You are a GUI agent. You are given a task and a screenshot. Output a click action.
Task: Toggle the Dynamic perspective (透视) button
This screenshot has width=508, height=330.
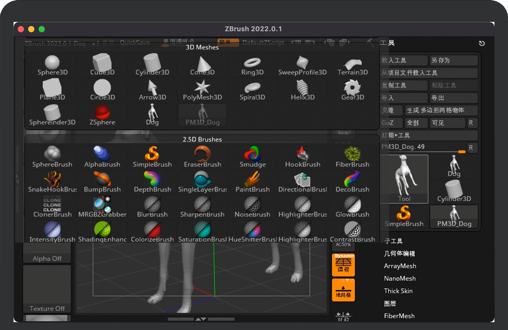coord(343,265)
